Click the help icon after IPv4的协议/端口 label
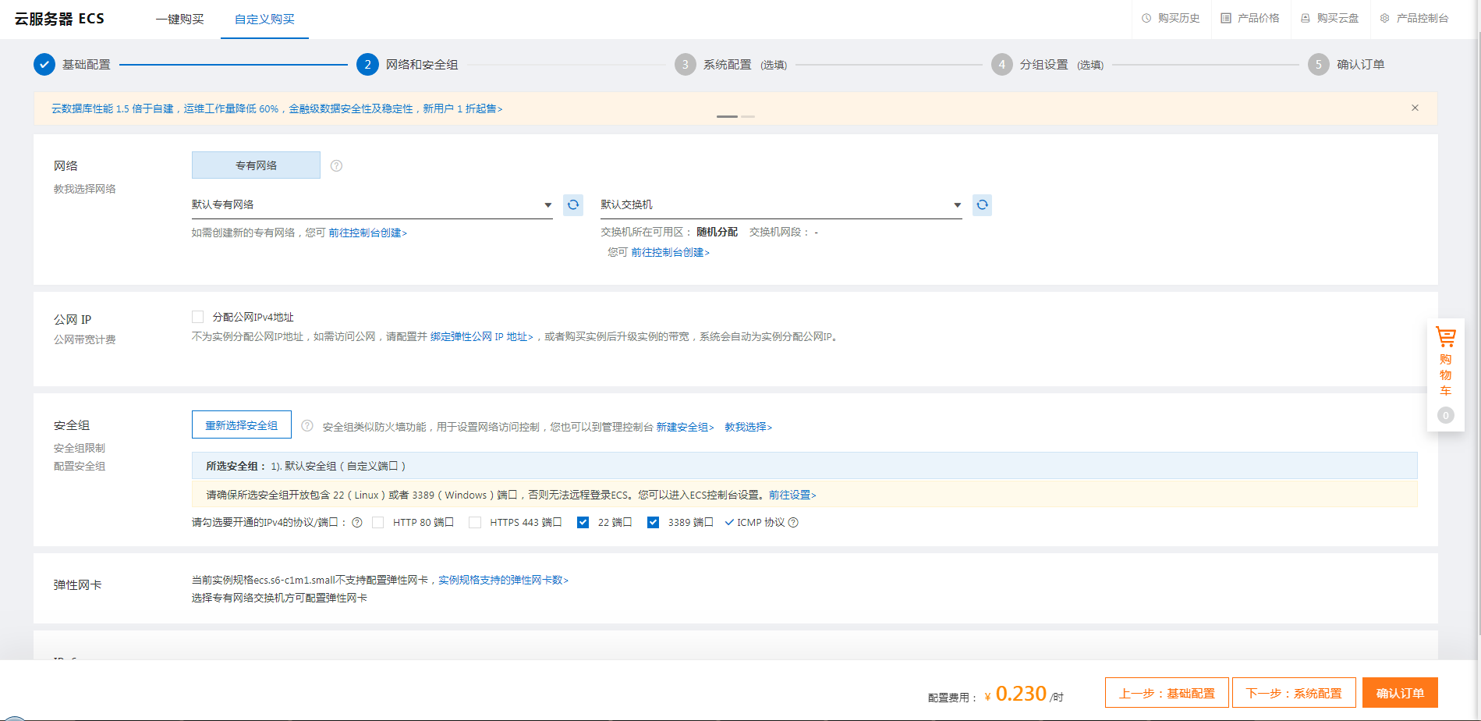The width and height of the screenshot is (1481, 721). [357, 523]
